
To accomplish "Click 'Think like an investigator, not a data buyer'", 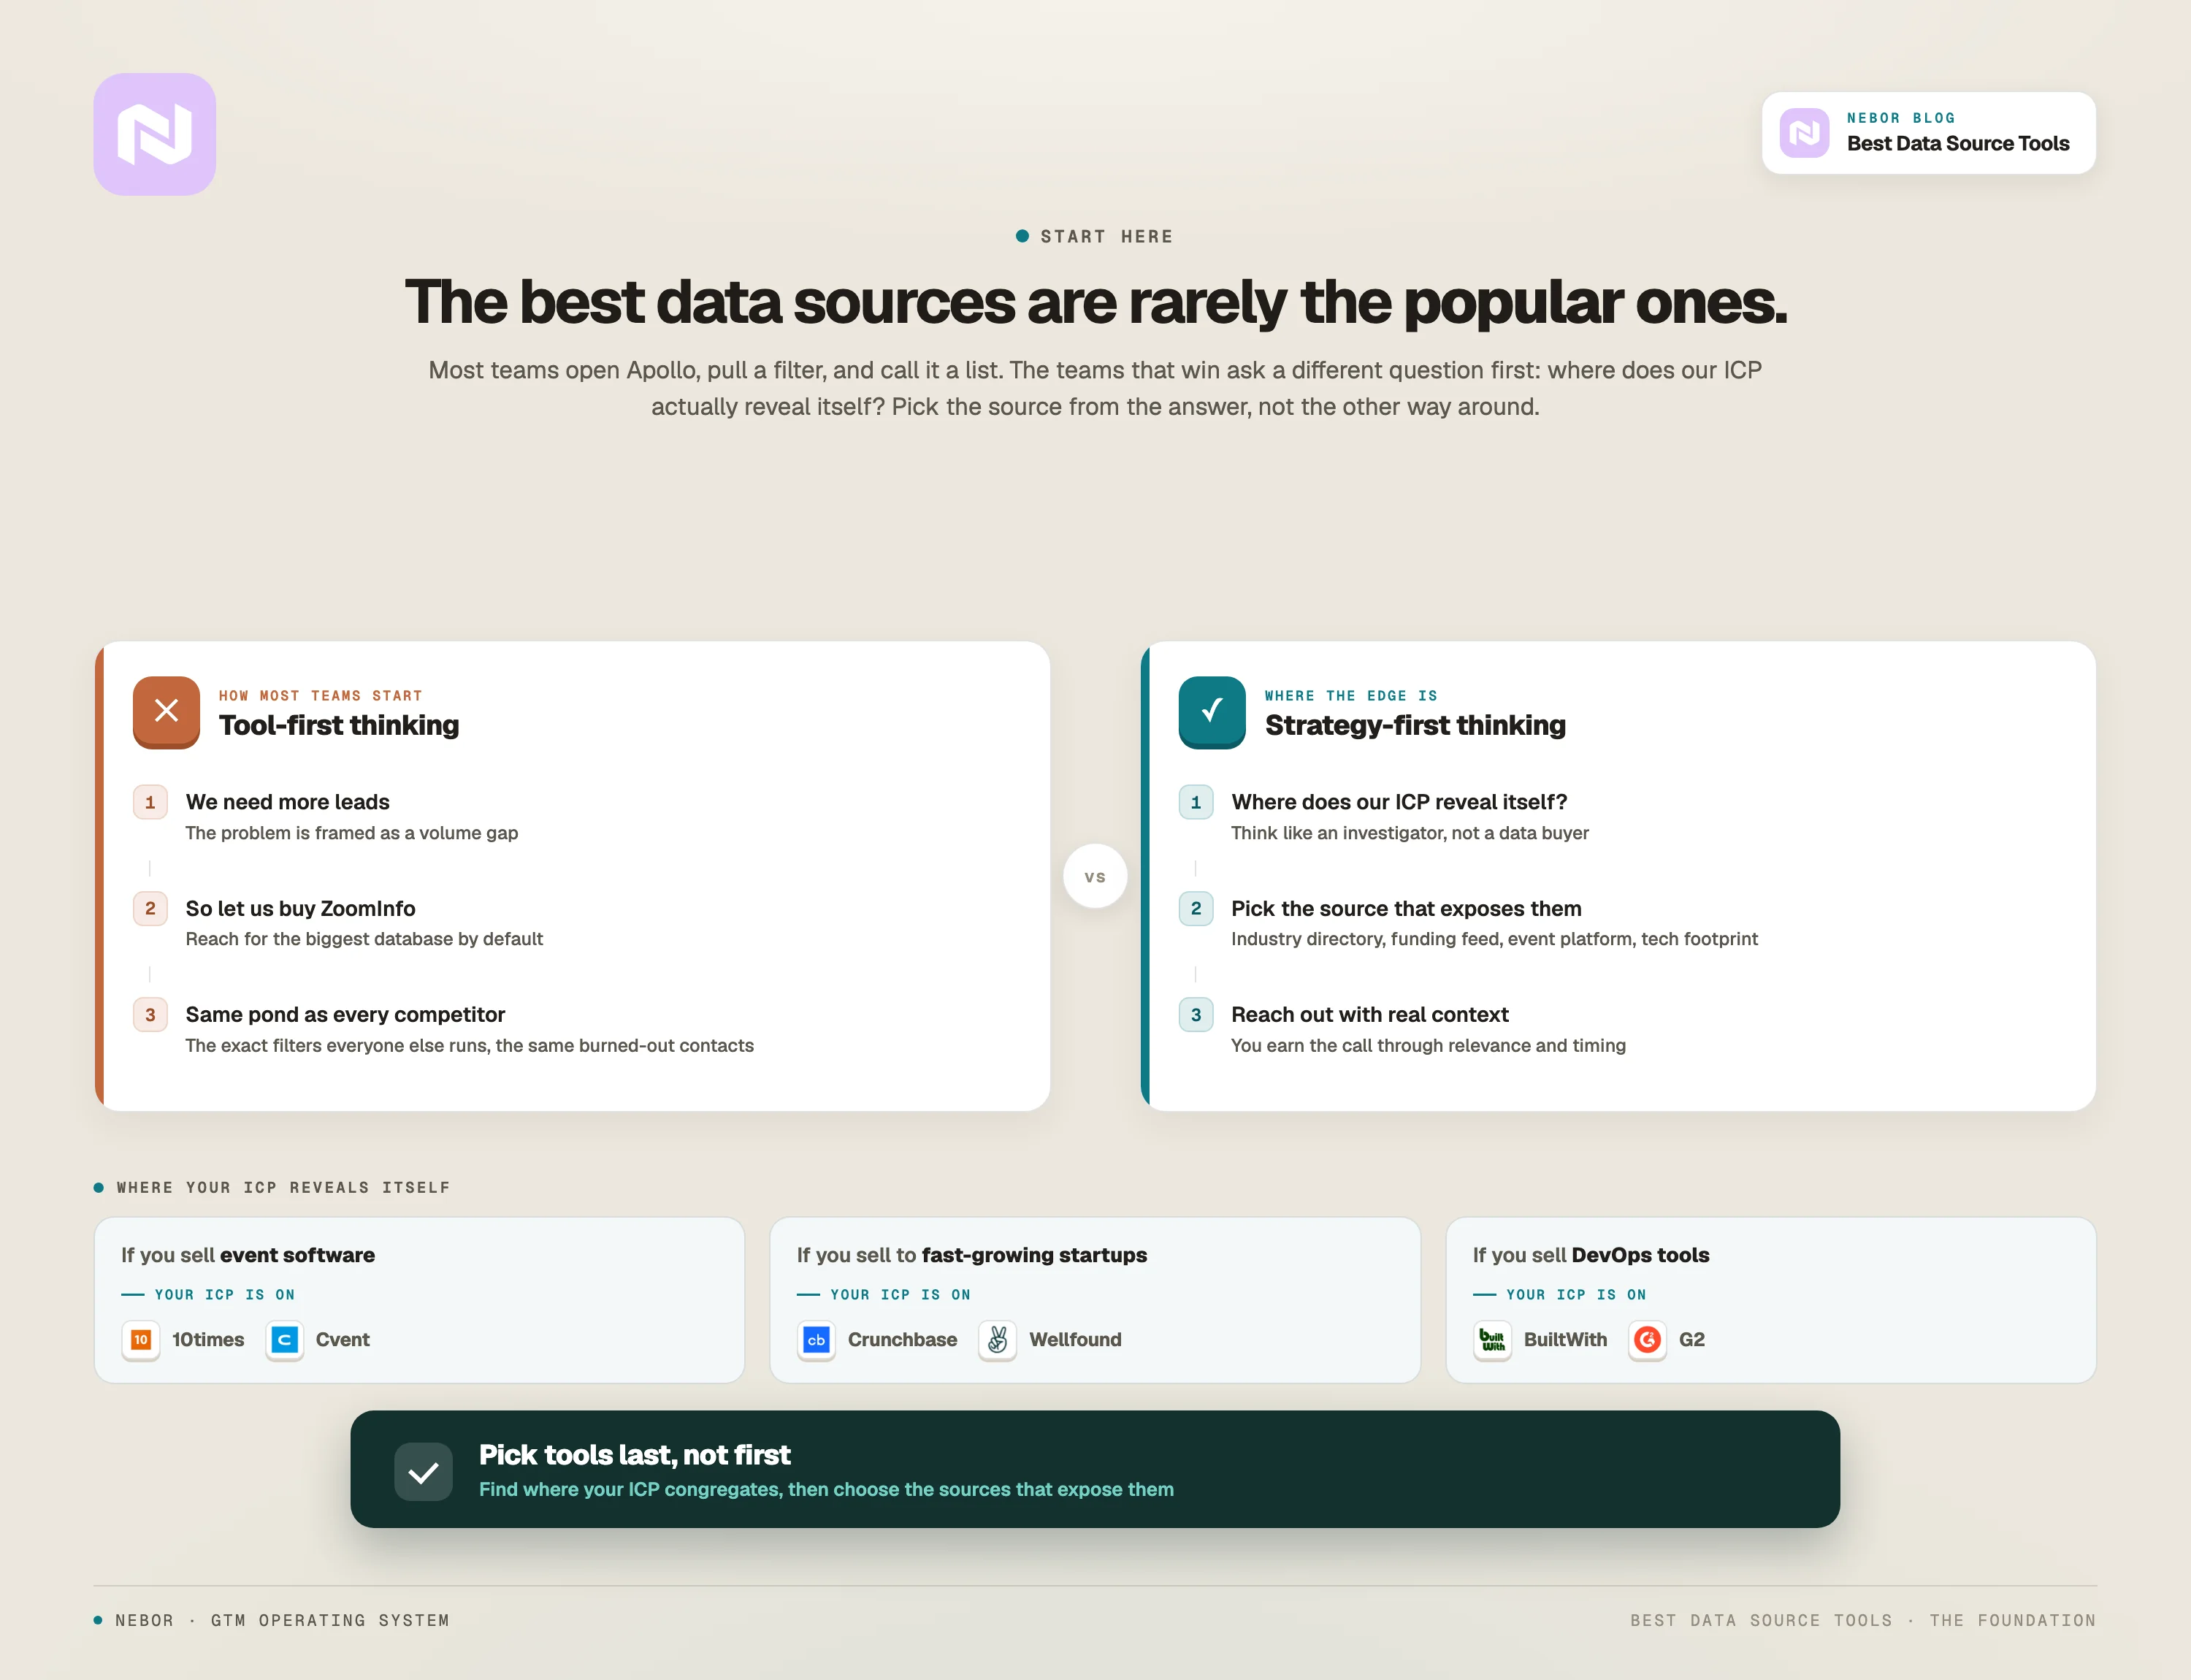I will (1410, 833).
